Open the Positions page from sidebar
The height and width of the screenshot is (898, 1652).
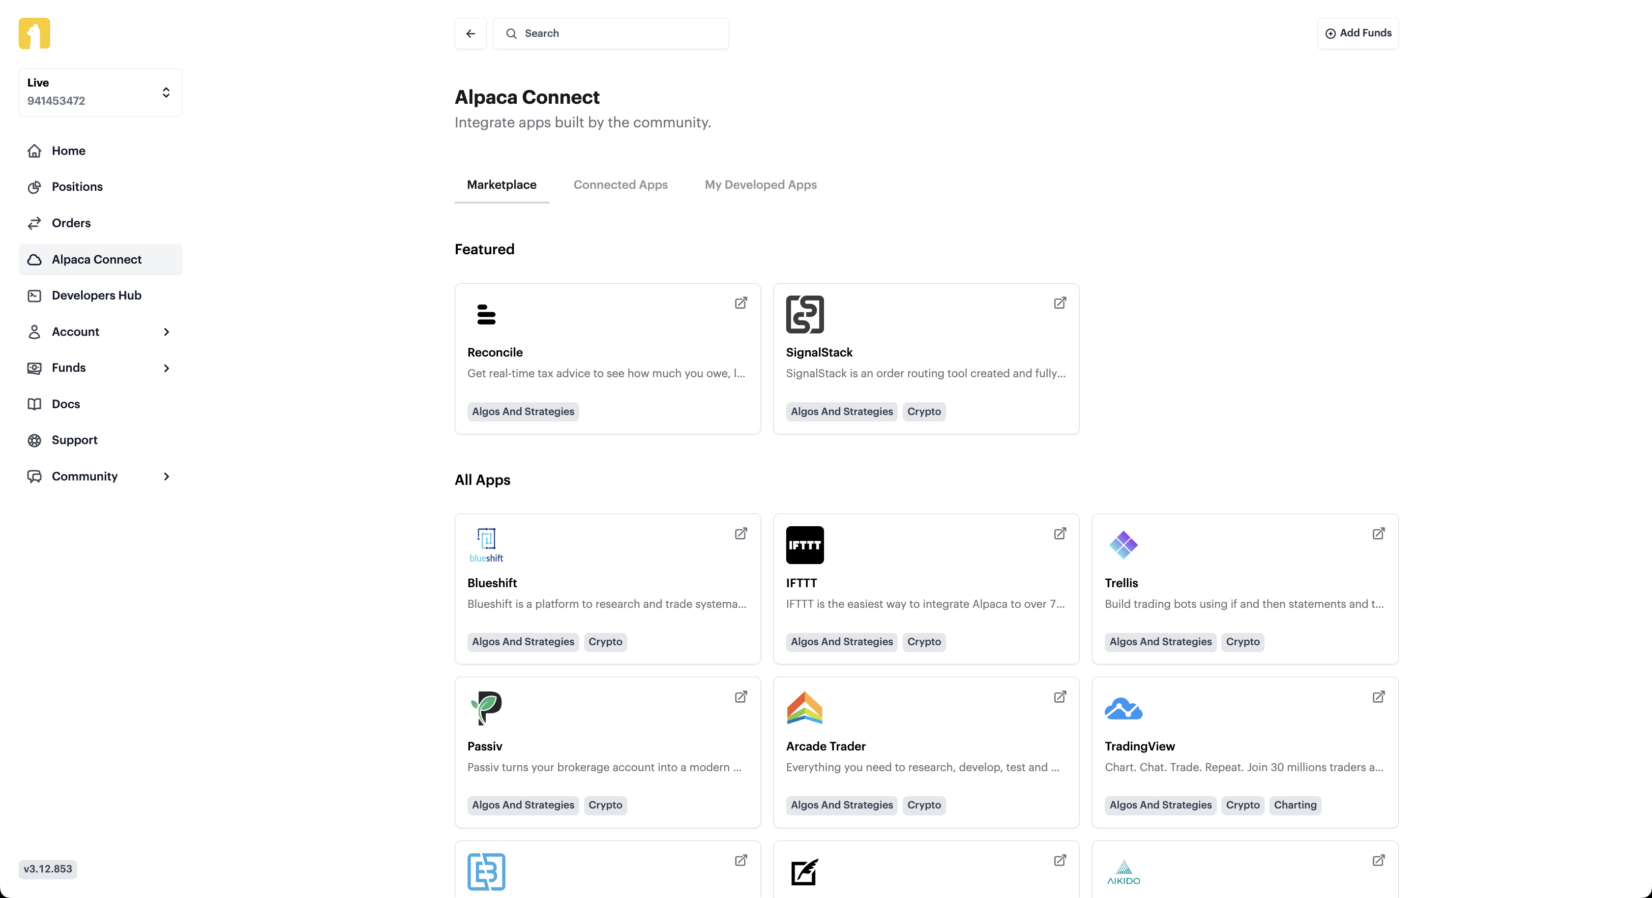[x=77, y=187]
